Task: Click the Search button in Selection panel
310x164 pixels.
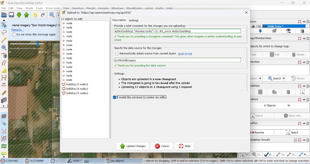Action: pos(275,79)
